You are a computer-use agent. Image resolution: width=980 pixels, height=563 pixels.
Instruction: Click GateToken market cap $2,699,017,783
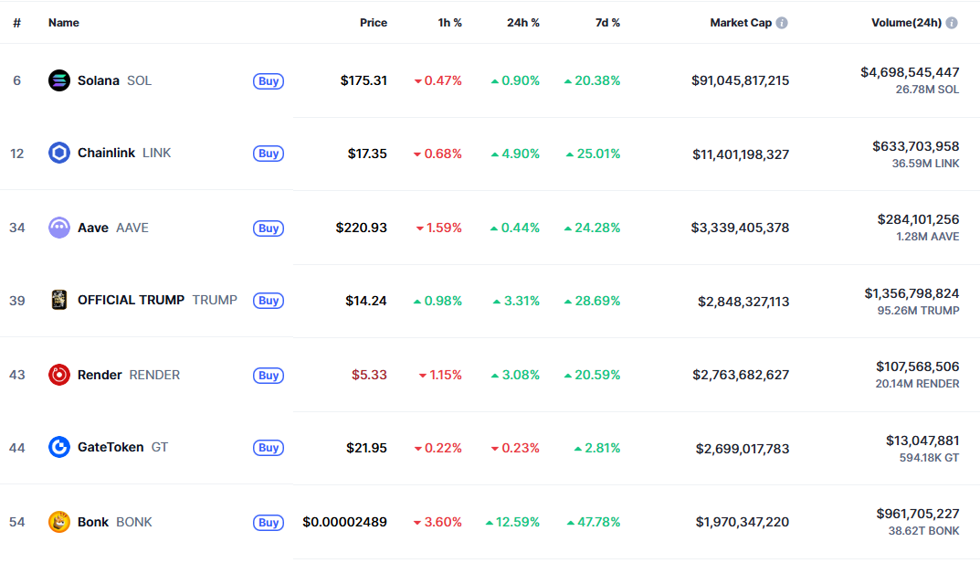[x=743, y=449]
